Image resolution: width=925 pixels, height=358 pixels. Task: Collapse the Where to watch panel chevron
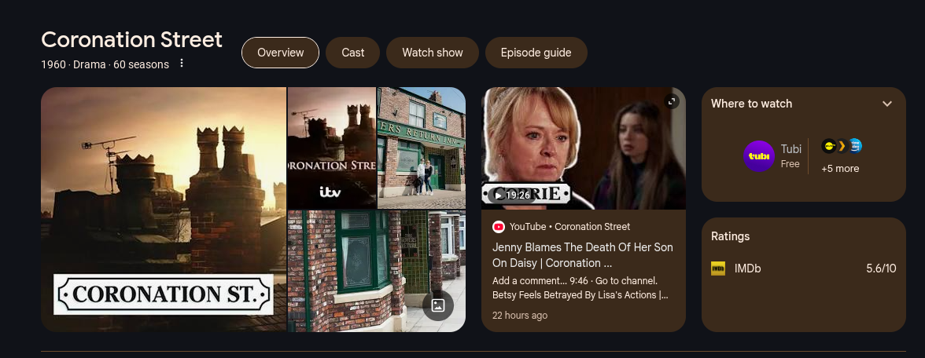[886, 104]
